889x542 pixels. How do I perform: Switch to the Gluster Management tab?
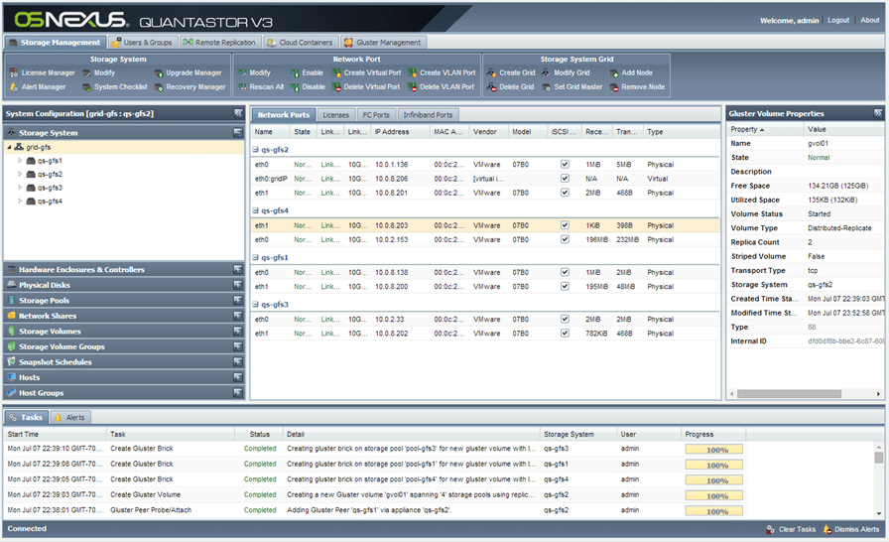pos(387,43)
